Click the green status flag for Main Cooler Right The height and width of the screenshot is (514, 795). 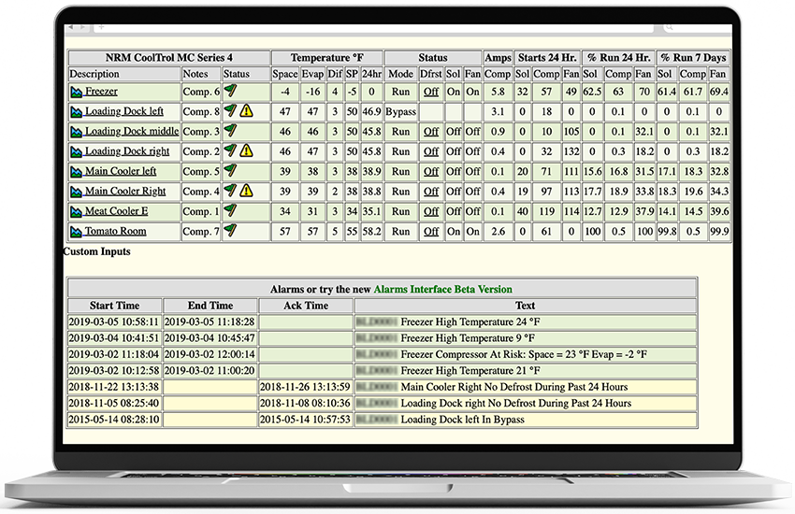230,191
